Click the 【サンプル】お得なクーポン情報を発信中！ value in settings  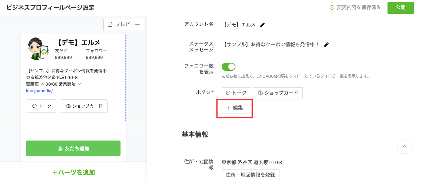[271, 44]
